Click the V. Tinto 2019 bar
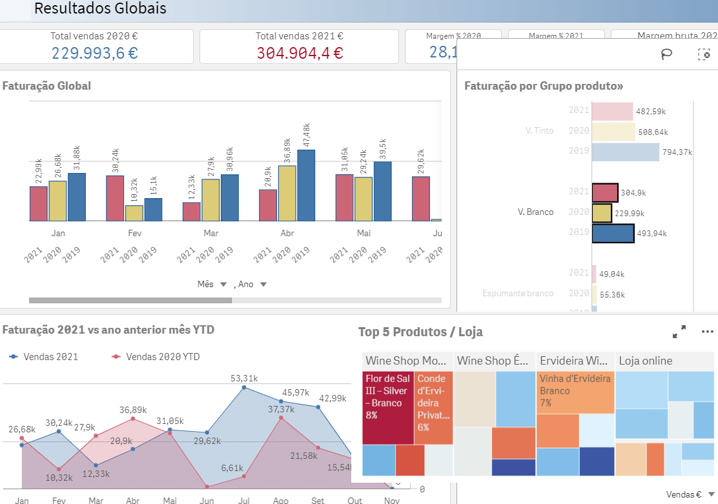This screenshot has height=504, width=718. [626, 152]
